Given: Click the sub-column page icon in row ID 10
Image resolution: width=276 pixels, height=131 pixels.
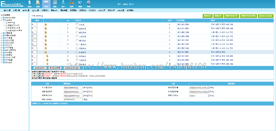Looking at the screenshot, I should (x=47, y=60).
